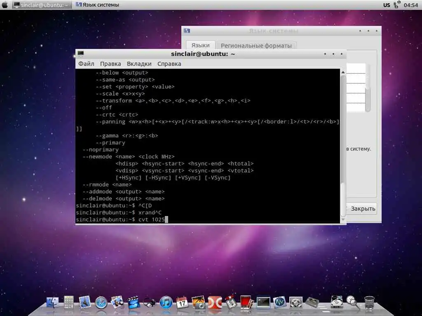Click the 04:54 clock in panel
The width and height of the screenshot is (422, 316).
point(411,5)
